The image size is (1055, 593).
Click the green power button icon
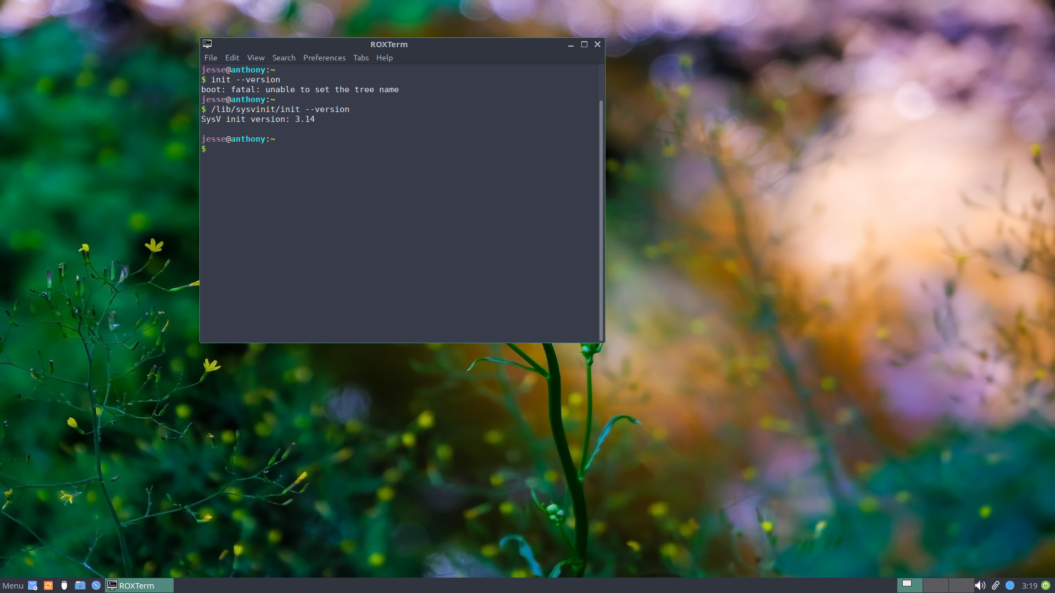1046,585
